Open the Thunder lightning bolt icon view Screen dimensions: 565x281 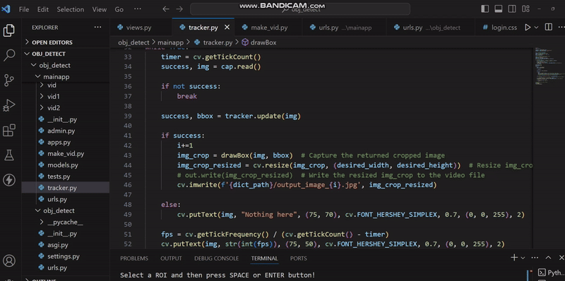8,180
